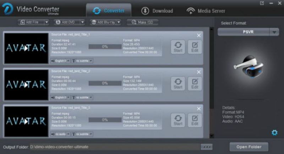Start converting red_bird_Title_1
The width and height of the screenshot is (284, 154).
tap(178, 47)
